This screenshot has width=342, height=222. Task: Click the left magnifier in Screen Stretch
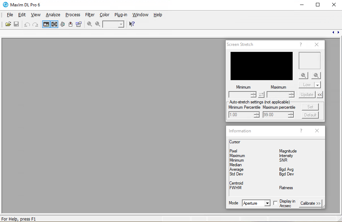coord(303,76)
